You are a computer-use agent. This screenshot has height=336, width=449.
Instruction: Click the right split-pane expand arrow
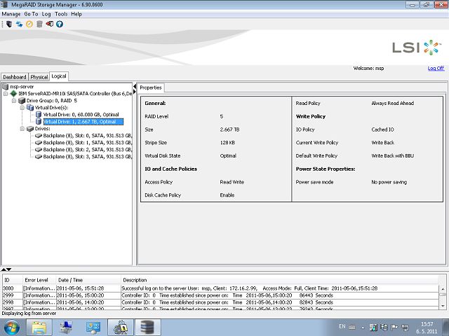[135, 92]
